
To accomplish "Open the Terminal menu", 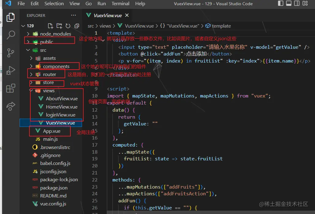I will (x=121, y=4).
